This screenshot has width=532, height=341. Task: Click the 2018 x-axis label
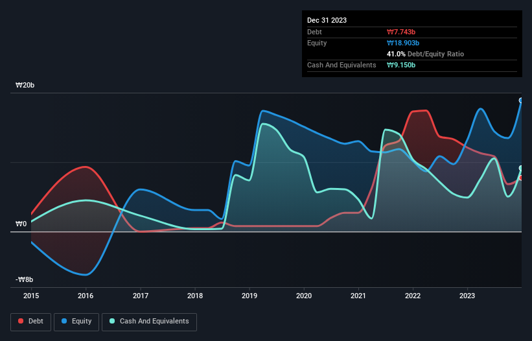[x=195, y=296]
